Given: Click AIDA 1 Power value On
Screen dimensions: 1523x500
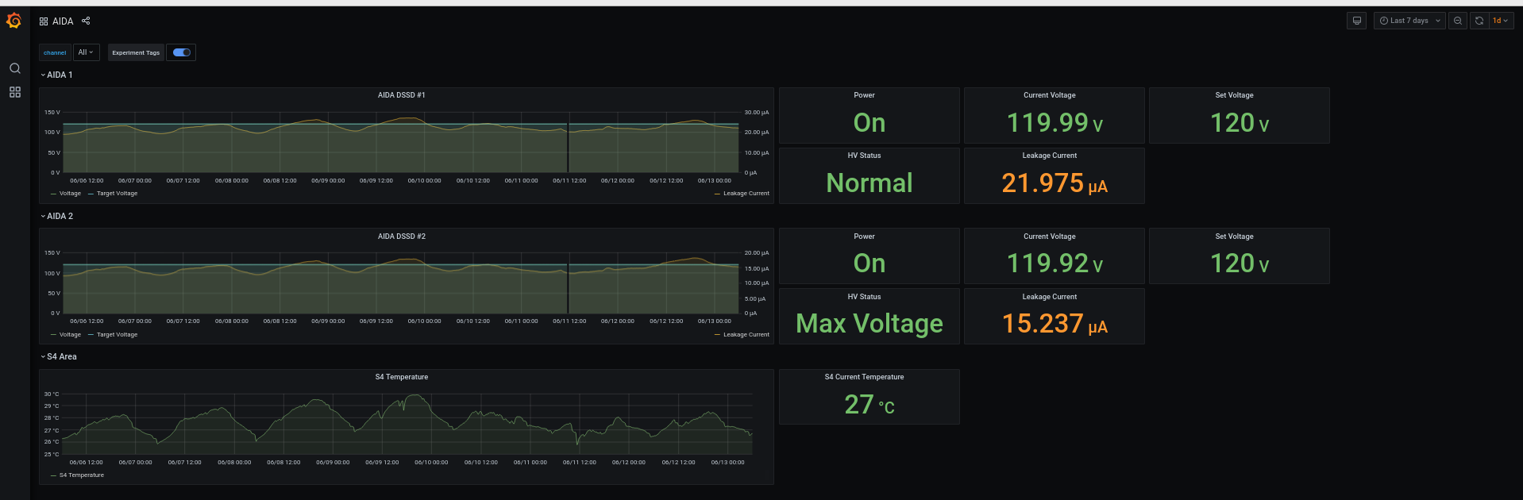Looking at the screenshot, I should pos(869,123).
